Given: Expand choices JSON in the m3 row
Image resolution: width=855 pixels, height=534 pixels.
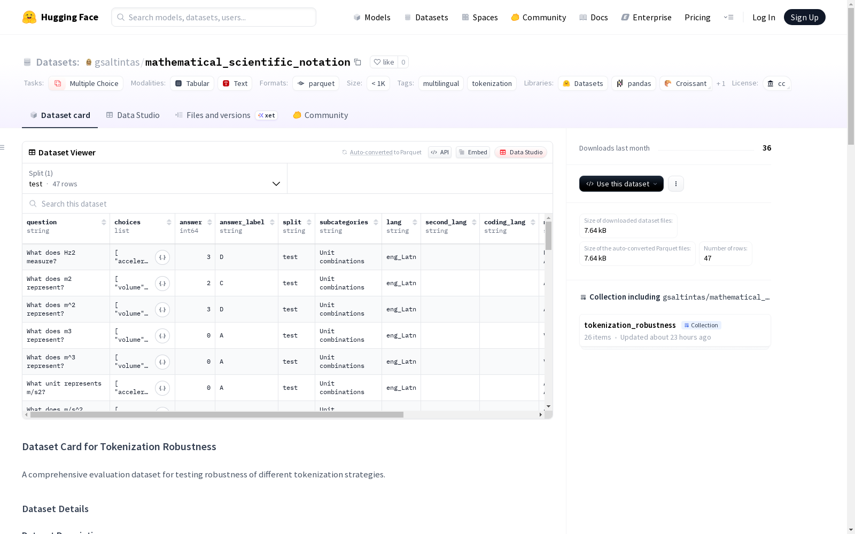Looking at the screenshot, I should pyautogui.click(x=162, y=336).
